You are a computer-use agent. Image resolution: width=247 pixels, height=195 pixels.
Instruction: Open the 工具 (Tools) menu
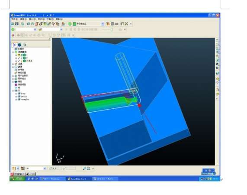click(x=50, y=19)
